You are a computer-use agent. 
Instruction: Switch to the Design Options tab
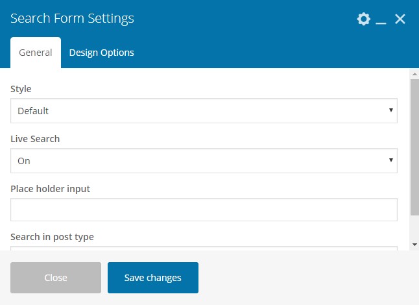pyautogui.click(x=101, y=53)
